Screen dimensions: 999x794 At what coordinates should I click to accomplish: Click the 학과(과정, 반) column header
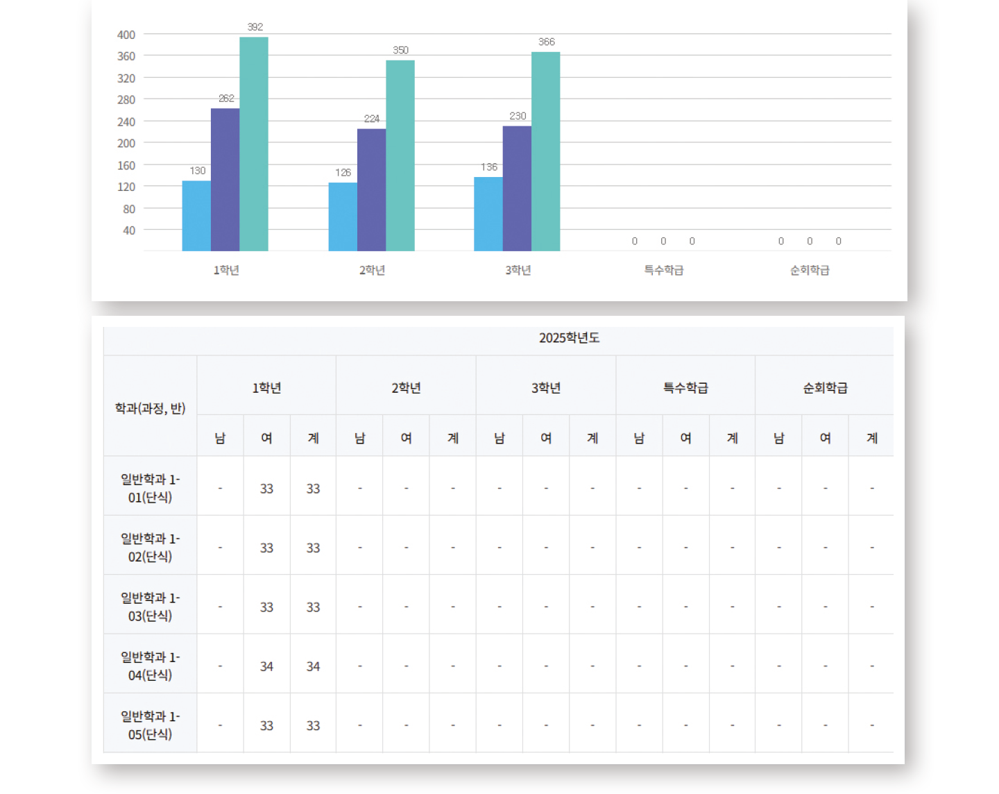151,408
